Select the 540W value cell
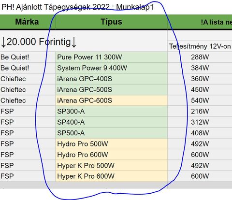The image size is (232, 200). 200,100
